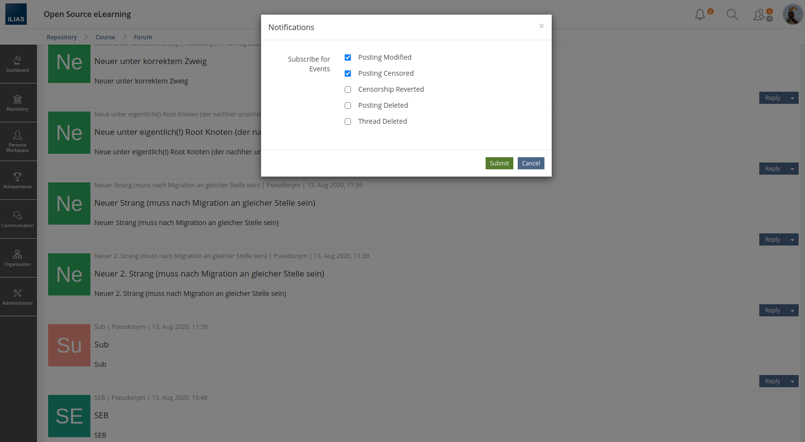
Task: Click the ILIAS logo icon
Action: (16, 14)
